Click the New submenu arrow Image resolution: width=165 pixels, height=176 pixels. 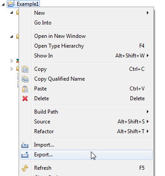(148, 13)
